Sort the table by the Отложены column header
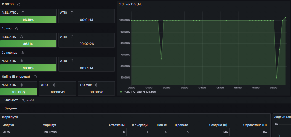The width and height of the screenshot is (291, 137). tap(117, 125)
